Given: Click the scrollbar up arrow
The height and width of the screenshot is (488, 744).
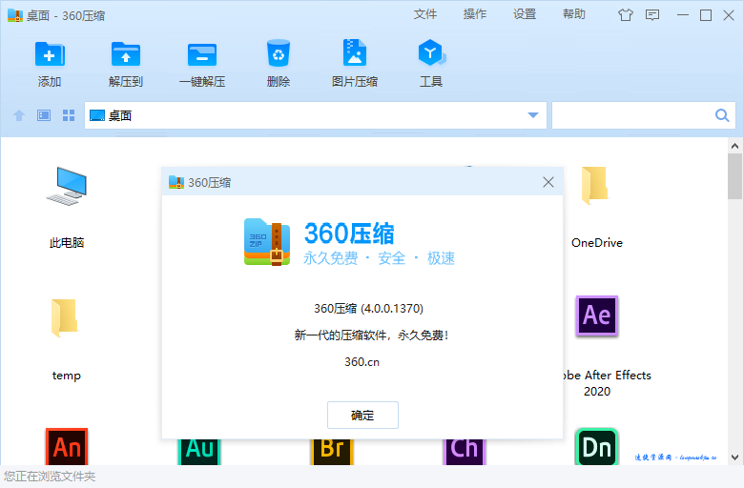Looking at the screenshot, I should (734, 146).
